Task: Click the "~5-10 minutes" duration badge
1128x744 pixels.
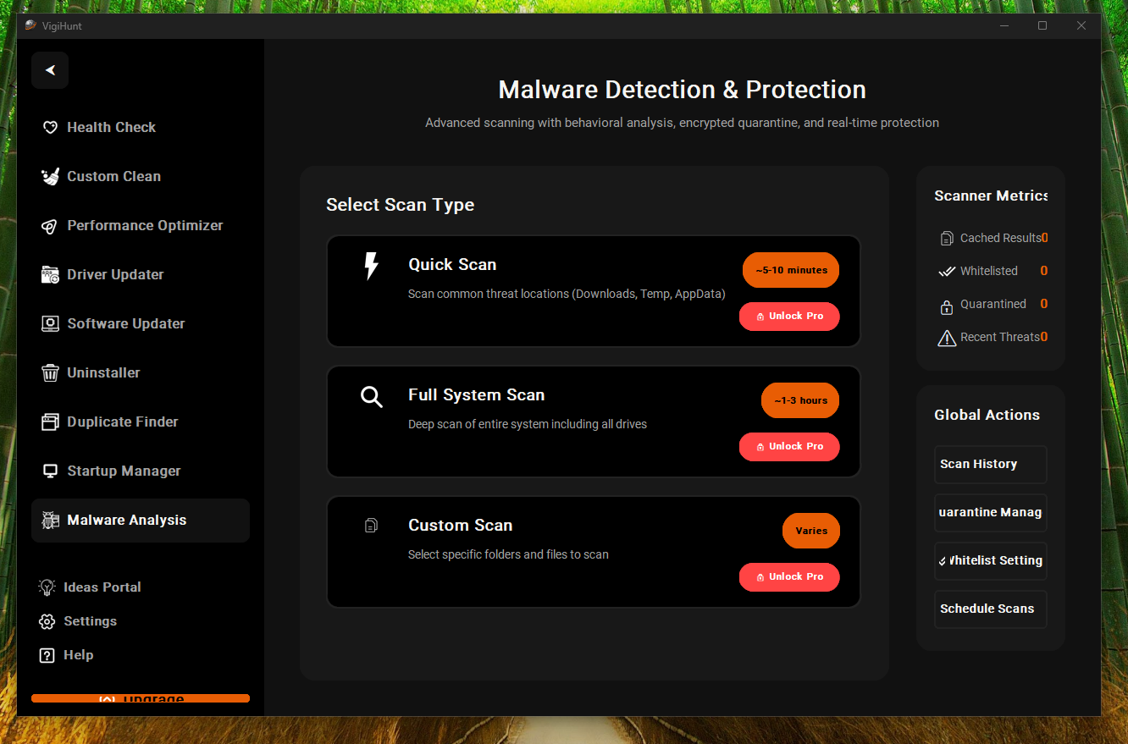Action: [x=791, y=270]
